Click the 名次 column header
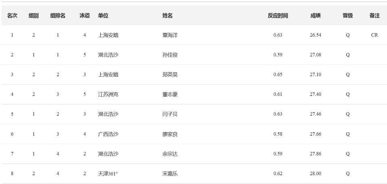Screen dimensions: 387x184 coord(12,16)
